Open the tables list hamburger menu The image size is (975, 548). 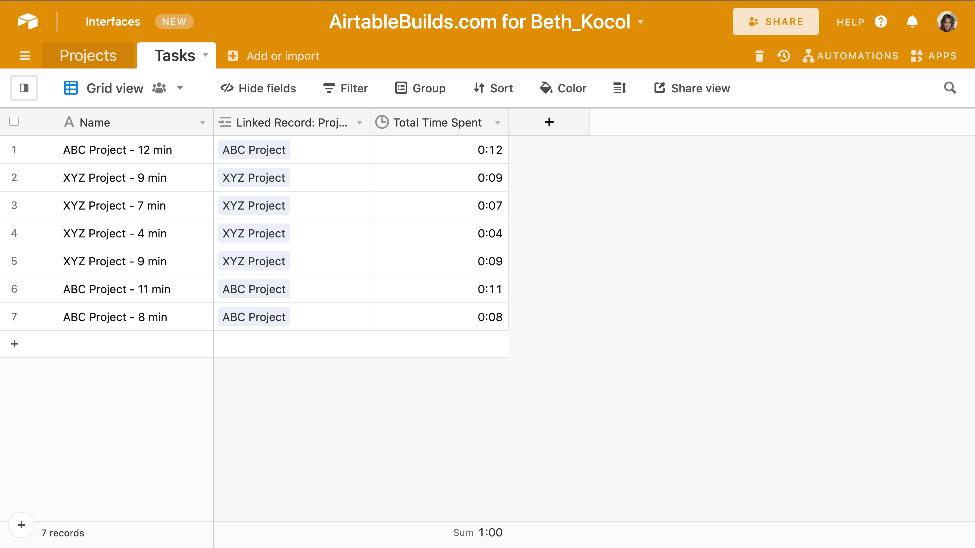pyautogui.click(x=25, y=56)
